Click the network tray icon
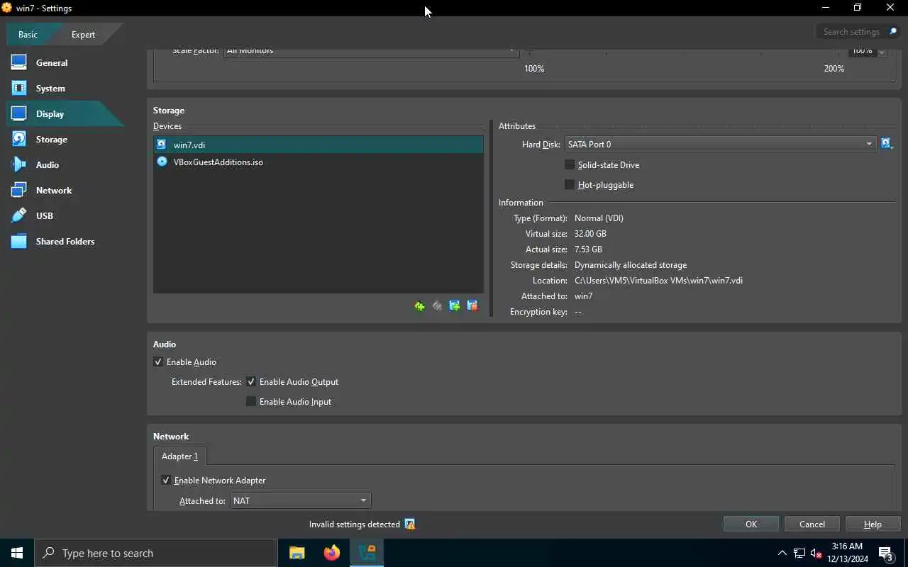The image size is (908, 567). point(799,553)
